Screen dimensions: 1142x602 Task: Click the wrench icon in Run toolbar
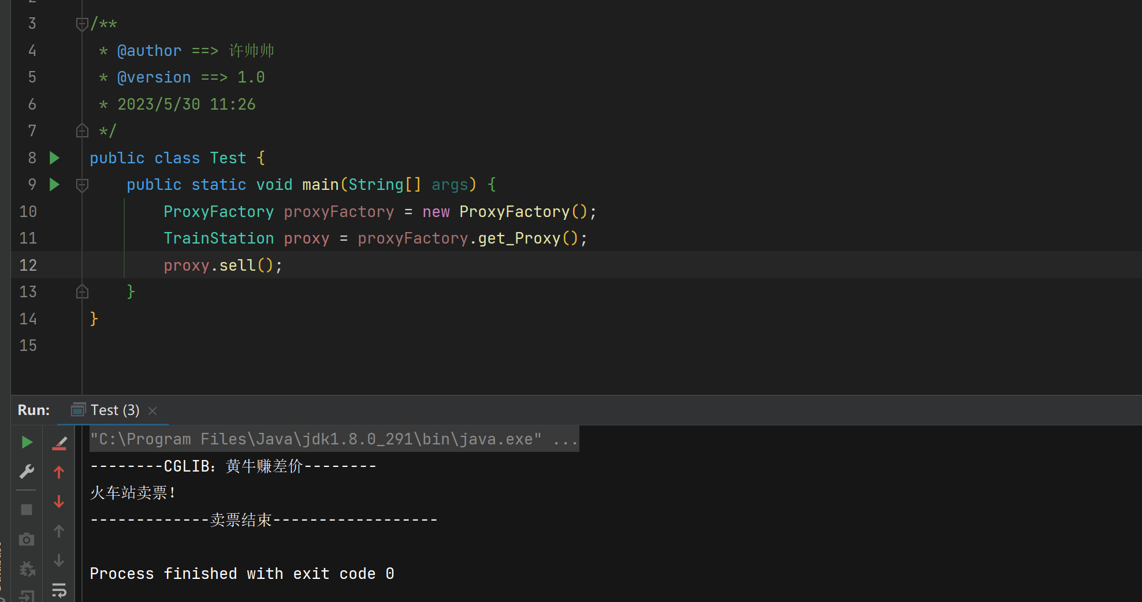[27, 472]
